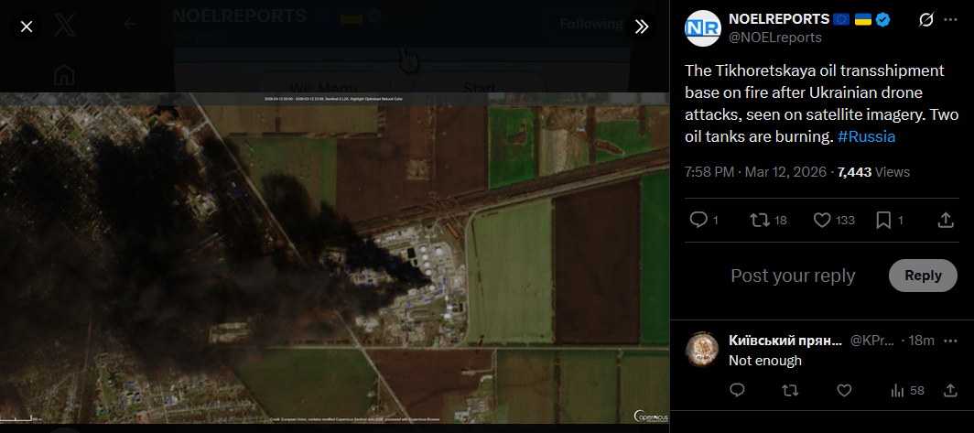Click the dimmed back arrow behind viewer
The width and height of the screenshot is (974, 433).
130,24
